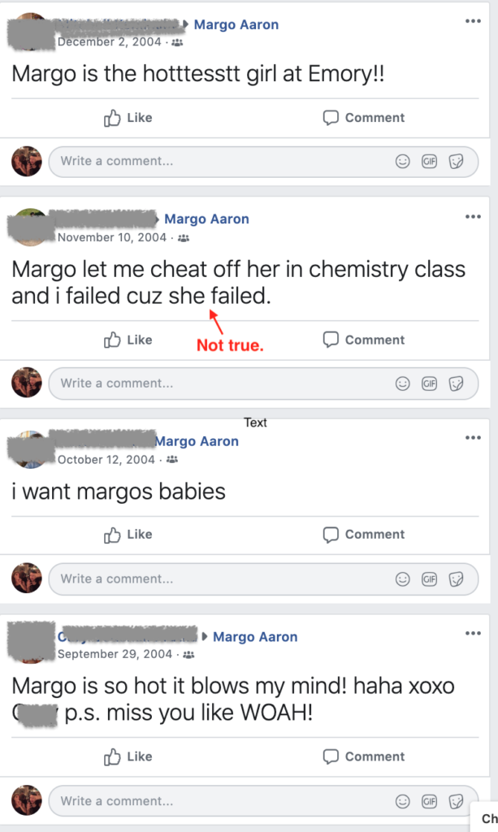Insert GIF in November 10 post comment
The width and height of the screenshot is (498, 832).
pos(429,383)
